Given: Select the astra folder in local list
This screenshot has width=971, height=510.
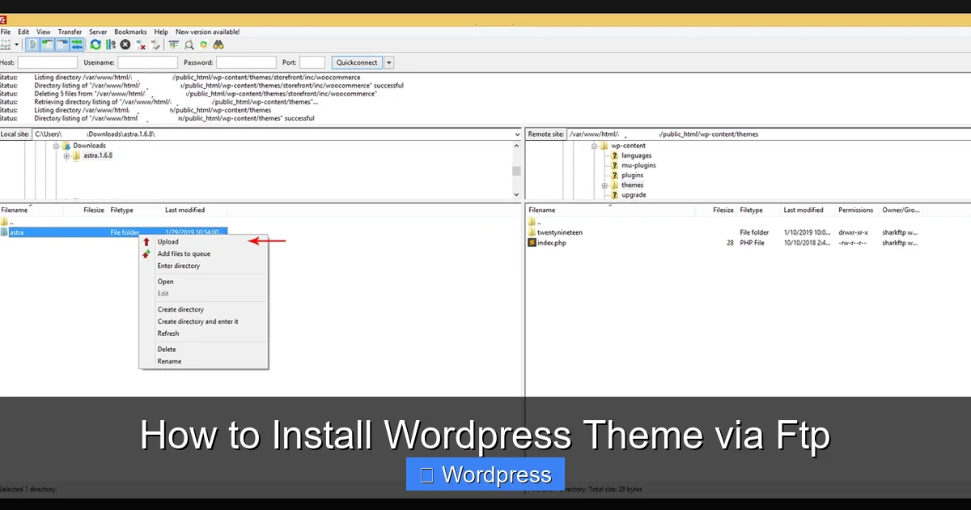Looking at the screenshot, I should pyautogui.click(x=113, y=232).
